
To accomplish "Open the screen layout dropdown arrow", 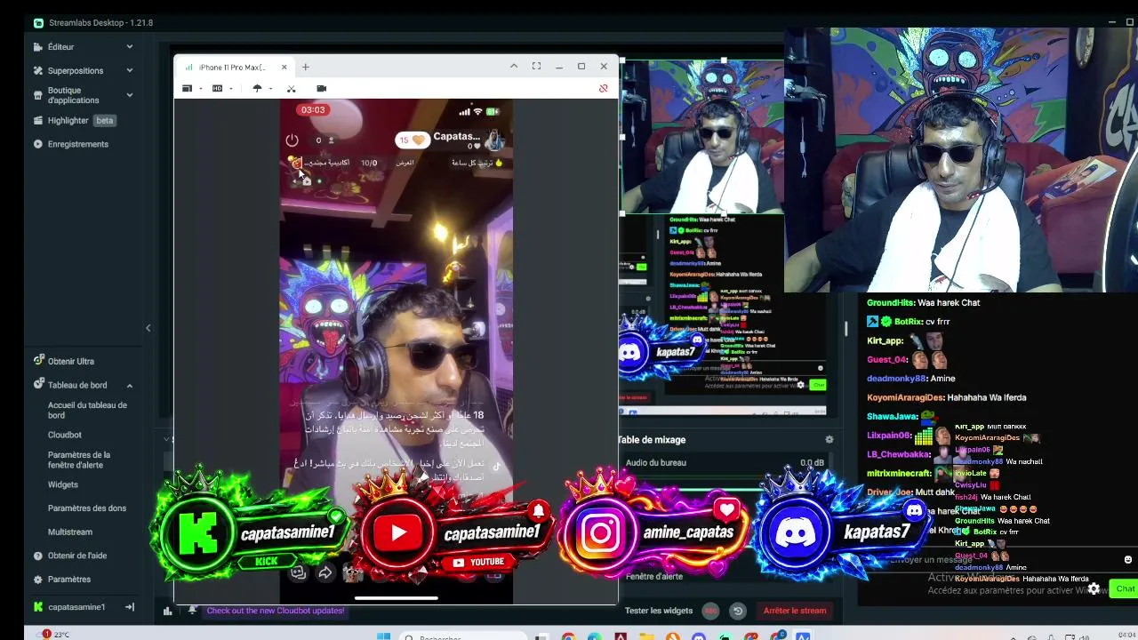I will tap(201, 89).
